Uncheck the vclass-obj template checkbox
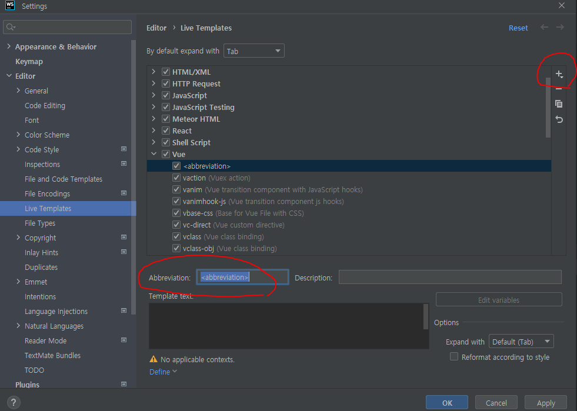Viewport: 577px width, 411px height. (x=176, y=248)
